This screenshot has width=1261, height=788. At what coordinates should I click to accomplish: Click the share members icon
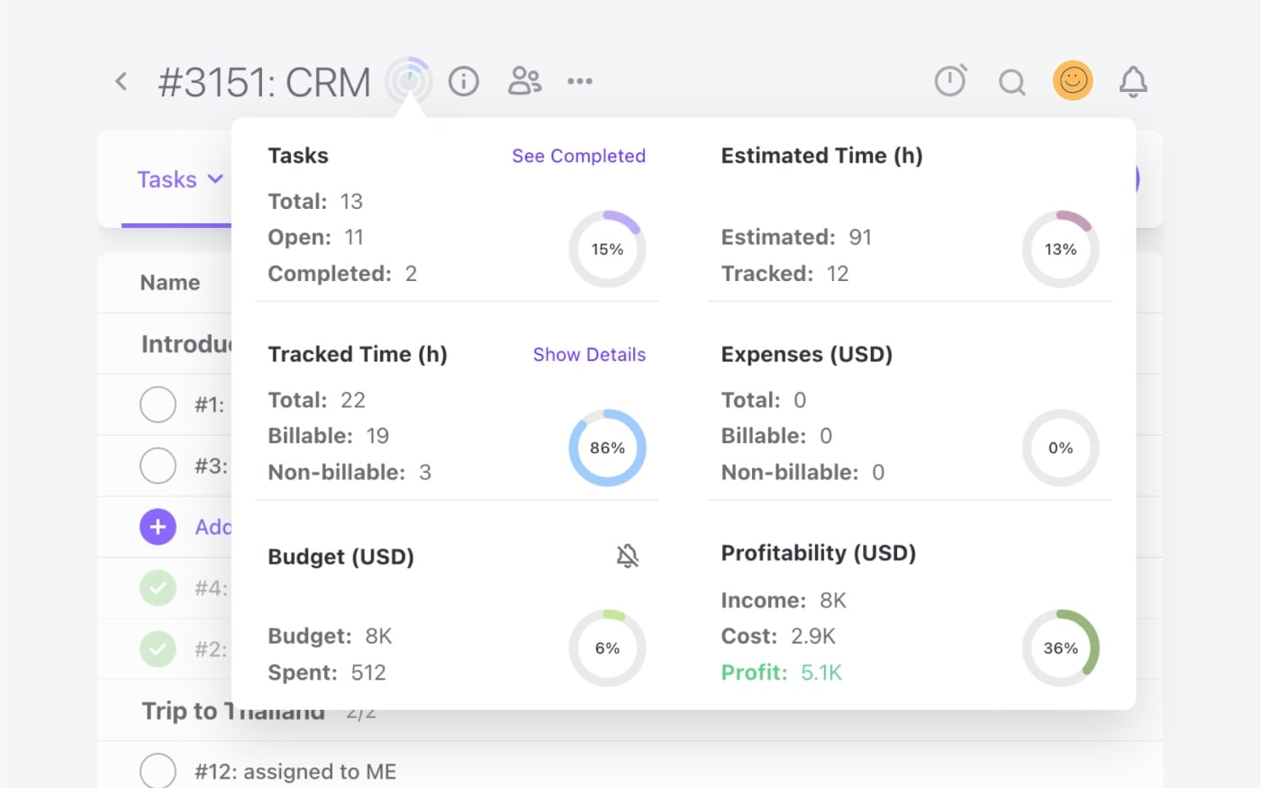[x=524, y=81]
